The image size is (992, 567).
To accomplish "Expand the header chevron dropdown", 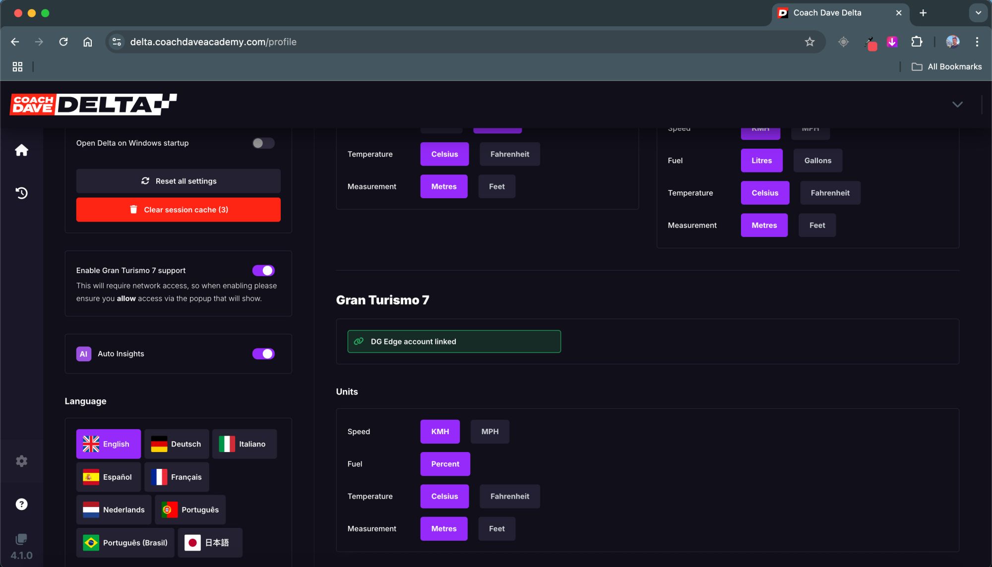I will click(x=957, y=104).
